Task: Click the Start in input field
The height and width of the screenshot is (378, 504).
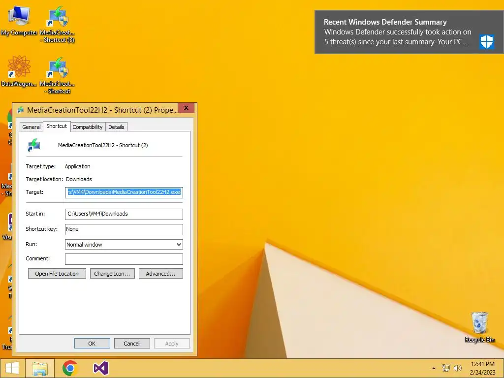Action: tap(124, 214)
